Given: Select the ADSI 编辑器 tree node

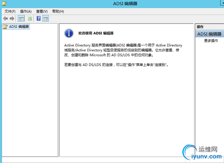Looking at the screenshot, I should pos(16,27).
